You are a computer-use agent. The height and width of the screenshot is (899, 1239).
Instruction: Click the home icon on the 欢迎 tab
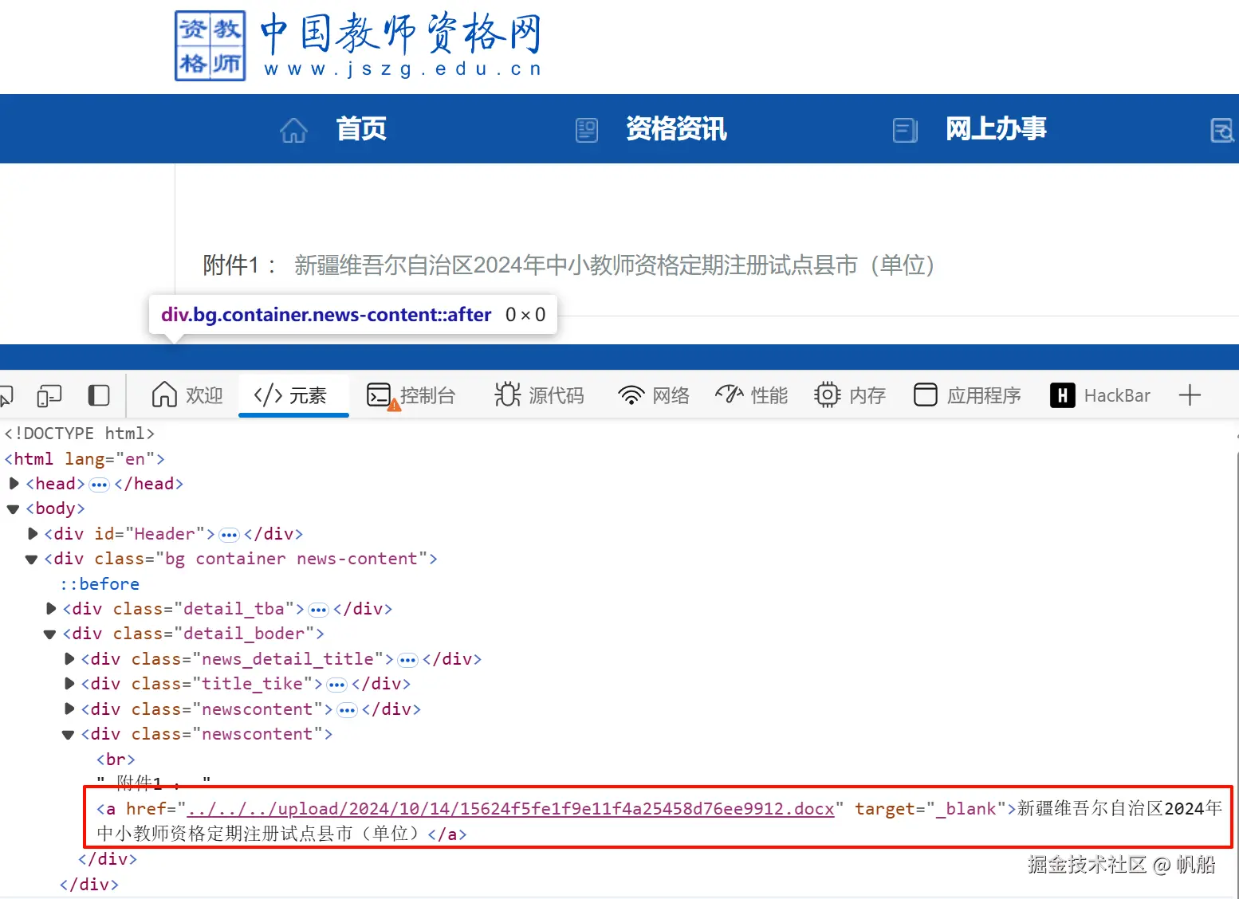click(x=164, y=394)
